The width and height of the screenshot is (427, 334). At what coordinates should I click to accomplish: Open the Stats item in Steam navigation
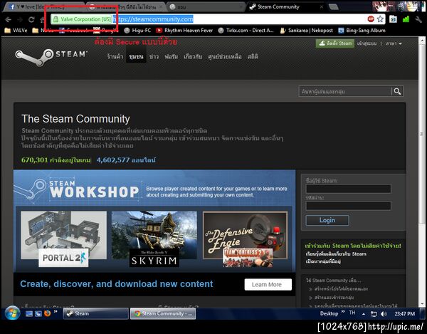click(253, 57)
